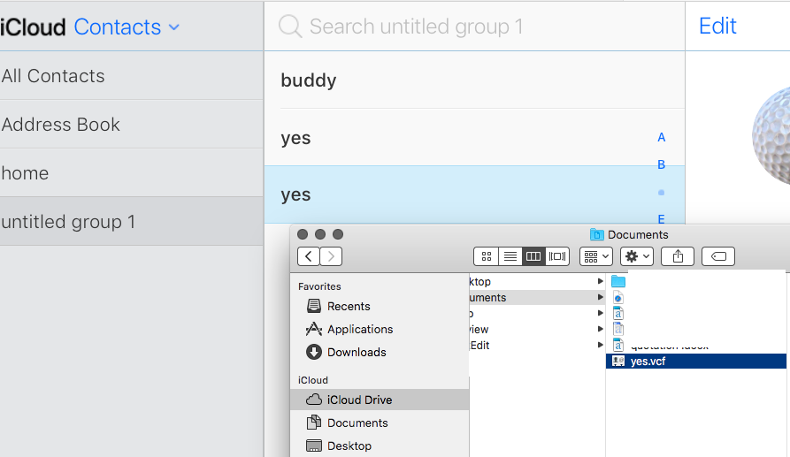Close the Finder Documents window

pyautogui.click(x=303, y=234)
